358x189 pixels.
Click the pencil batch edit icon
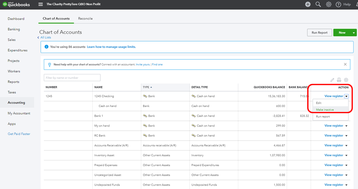tap(332, 80)
